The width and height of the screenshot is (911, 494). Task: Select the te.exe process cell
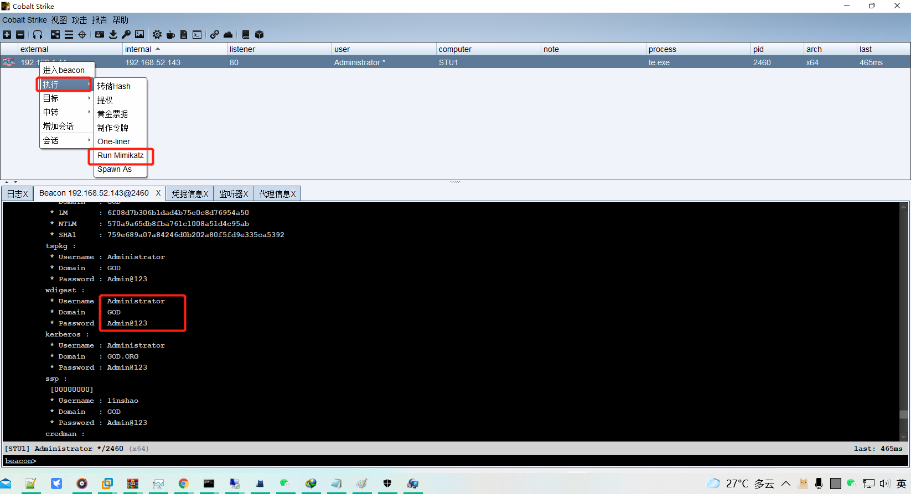(698, 62)
